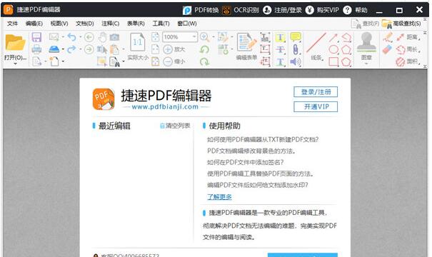Screen dimensions: 432x257
Task: Expand the scanner options dropdown arrow
Action: (63, 49)
